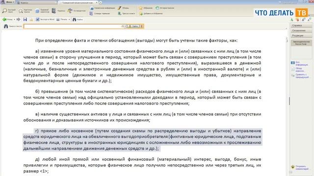Screen dimensions: 314x176
Task: Open Путеводители guides
Action: pos(77,11)
